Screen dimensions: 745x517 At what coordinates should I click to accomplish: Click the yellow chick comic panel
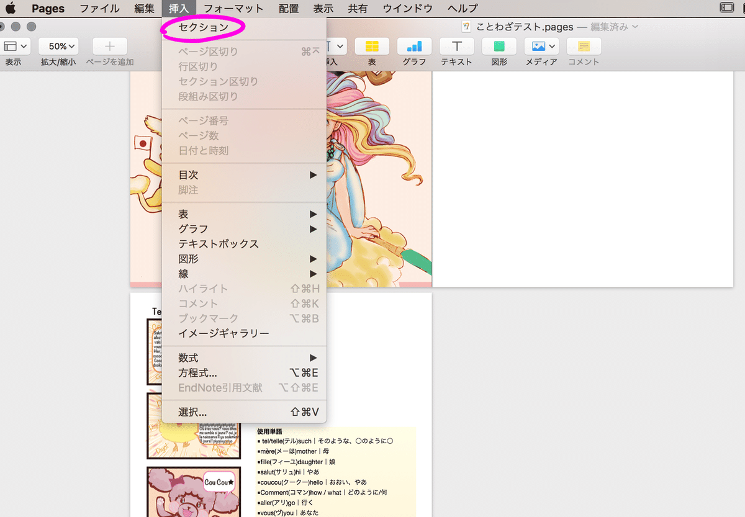click(194, 426)
